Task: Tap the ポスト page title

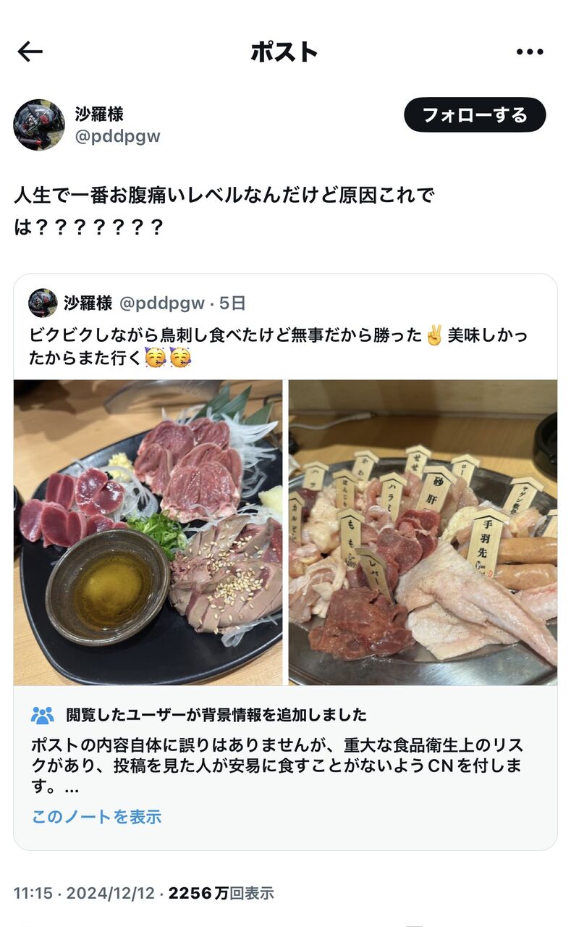Action: tap(284, 51)
